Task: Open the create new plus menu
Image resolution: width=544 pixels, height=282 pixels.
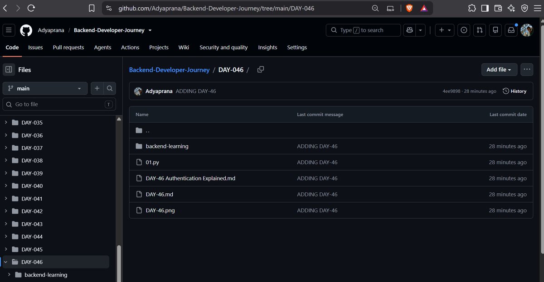Action: pyautogui.click(x=444, y=30)
